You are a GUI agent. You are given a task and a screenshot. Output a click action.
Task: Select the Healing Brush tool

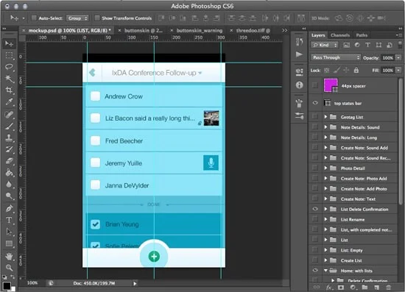click(x=9, y=114)
